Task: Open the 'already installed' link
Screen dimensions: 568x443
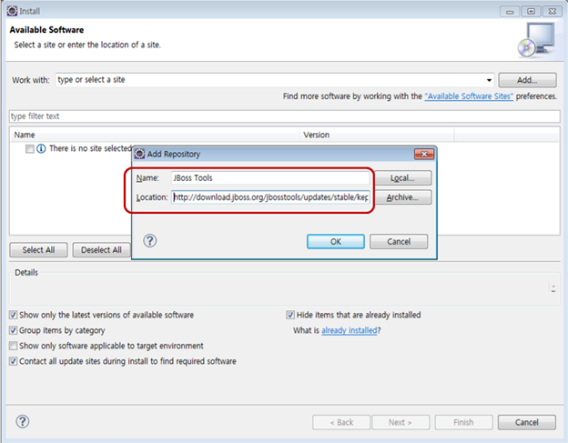Action: click(349, 330)
